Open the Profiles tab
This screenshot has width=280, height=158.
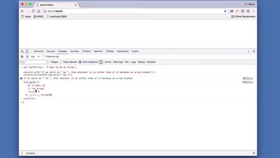[110, 51]
